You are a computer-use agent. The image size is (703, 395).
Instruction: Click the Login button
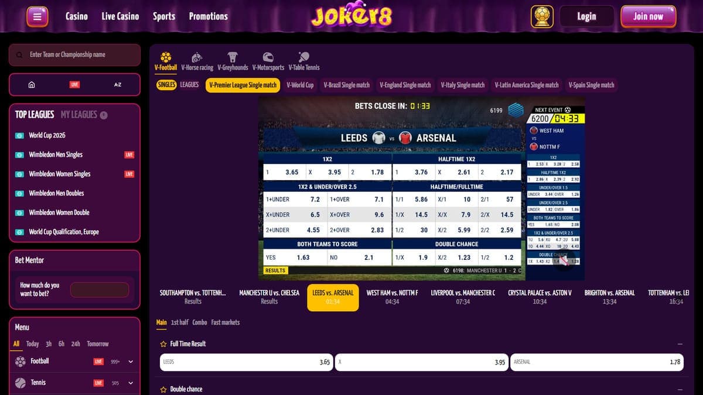click(x=586, y=16)
